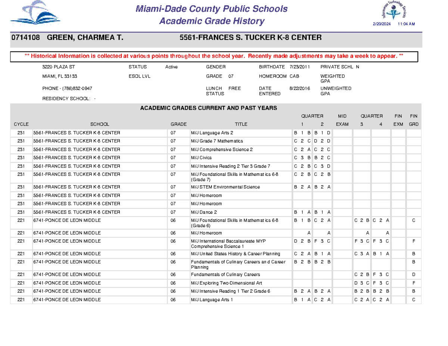Image resolution: width=448 pixels, height=346 pixels.
Task: Click the Academic Grades Current and Past Years heading
Action: click(208, 108)
